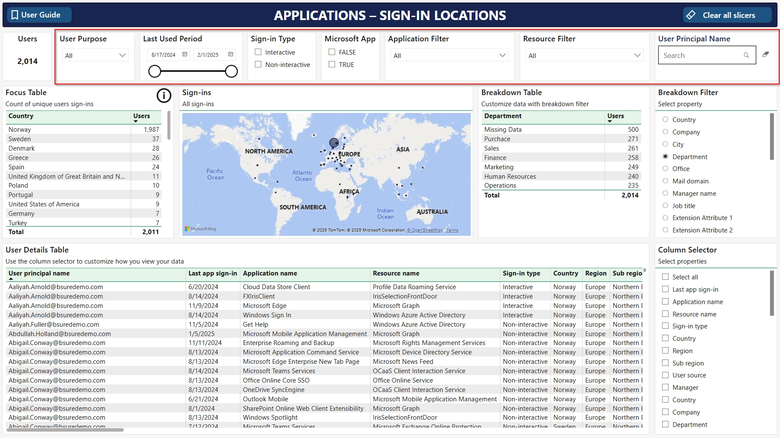The height and width of the screenshot is (438, 780).
Task: Check the TRUE Microsoft App checkbox
Action: point(332,64)
